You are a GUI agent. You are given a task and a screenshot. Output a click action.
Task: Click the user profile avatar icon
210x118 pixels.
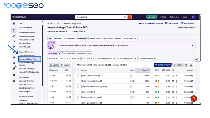tap(194, 17)
